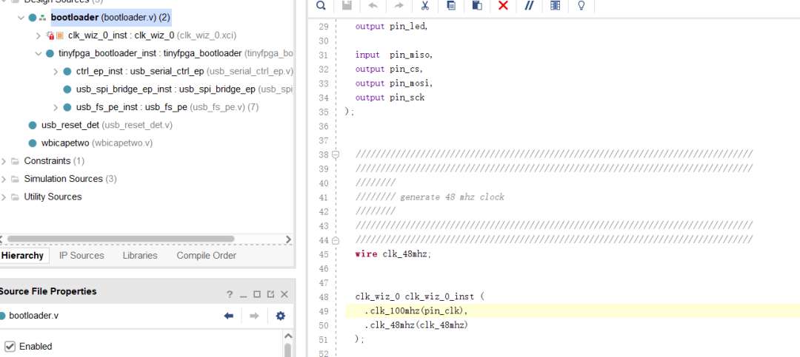Switch to the Hierarchy tab
800x357 pixels.
point(22,256)
